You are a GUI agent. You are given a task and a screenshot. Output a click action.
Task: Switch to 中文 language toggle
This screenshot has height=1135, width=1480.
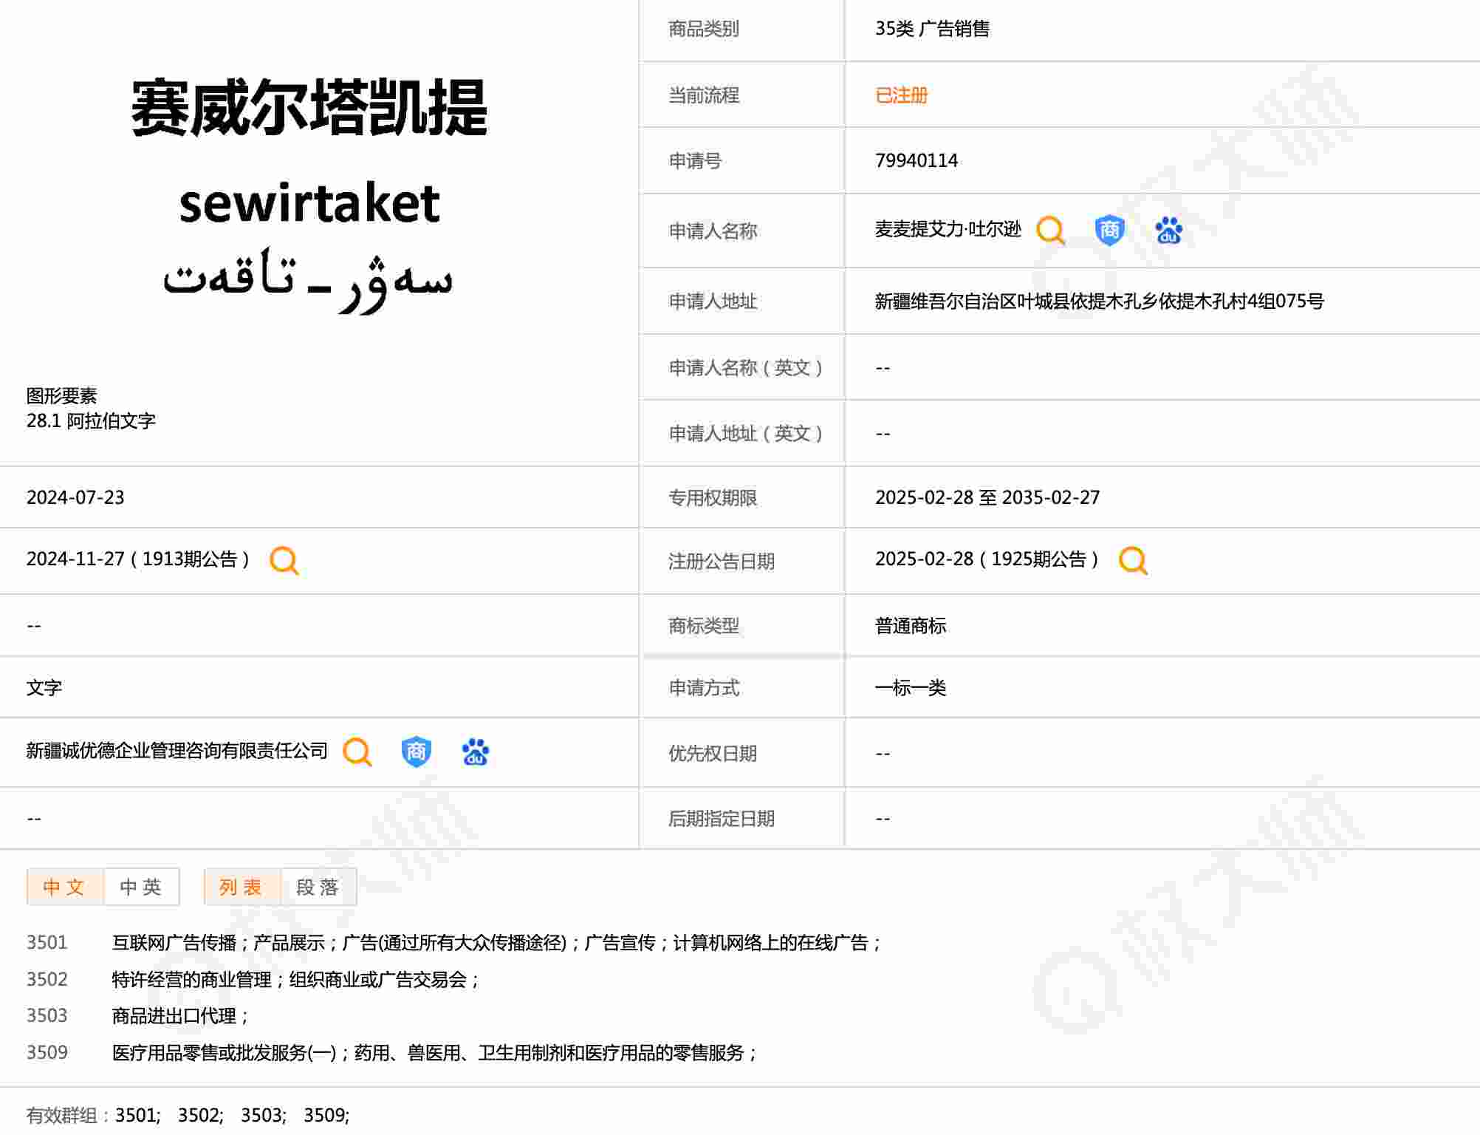(64, 887)
